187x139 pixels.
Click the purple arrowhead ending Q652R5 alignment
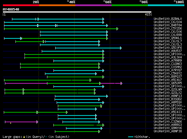[122, 84]
